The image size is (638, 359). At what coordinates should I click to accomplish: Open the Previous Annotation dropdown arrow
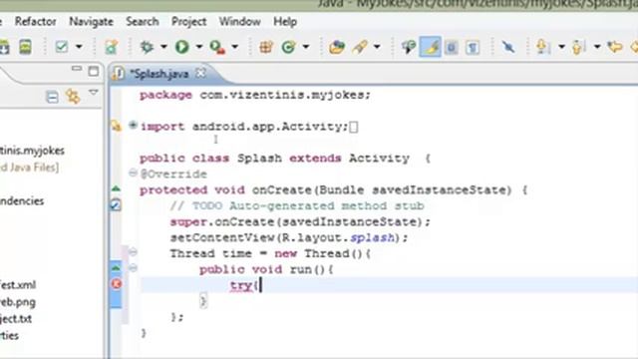[597, 47]
